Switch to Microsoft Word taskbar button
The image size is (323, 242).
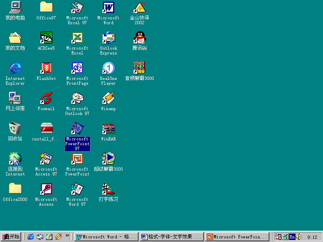tap(106, 237)
